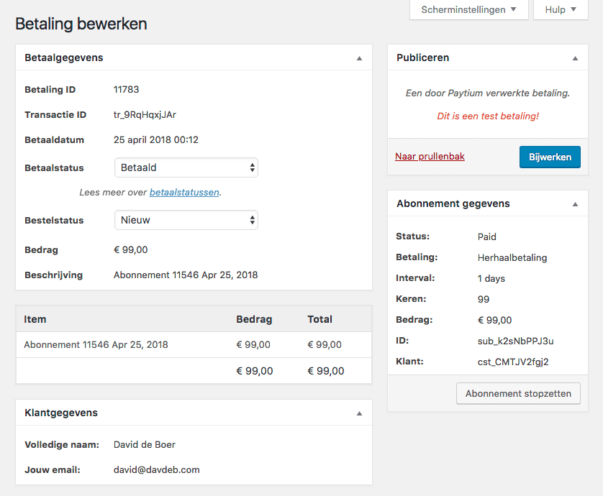Open the Betaalstatus select showing Betaald

point(186,167)
